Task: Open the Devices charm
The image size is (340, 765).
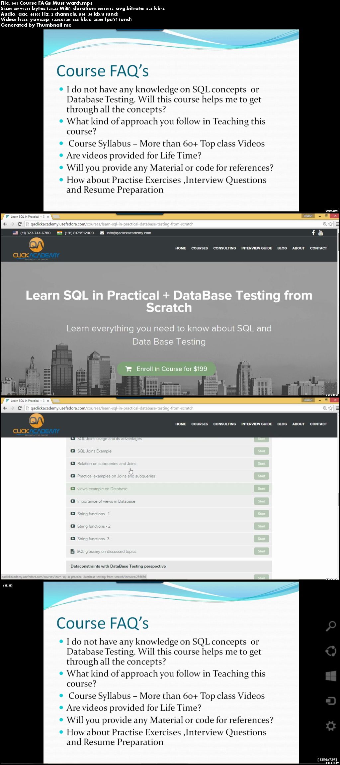Action: pyautogui.click(x=331, y=701)
